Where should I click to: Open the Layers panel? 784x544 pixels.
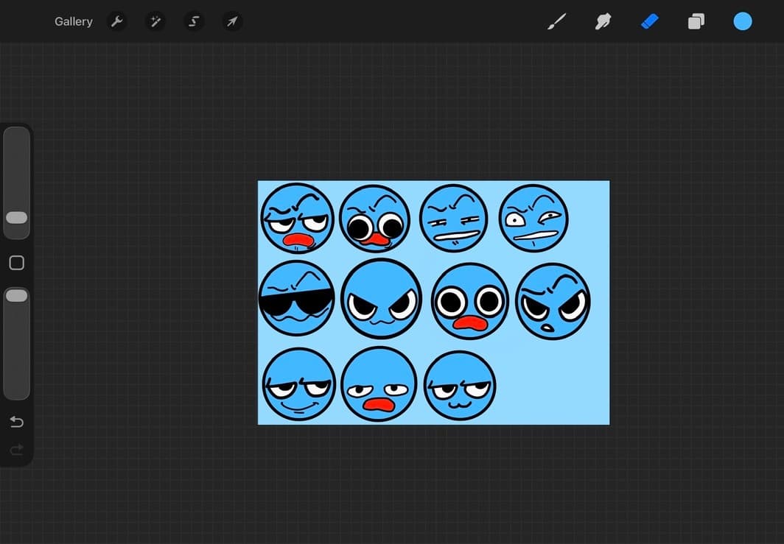tap(696, 21)
